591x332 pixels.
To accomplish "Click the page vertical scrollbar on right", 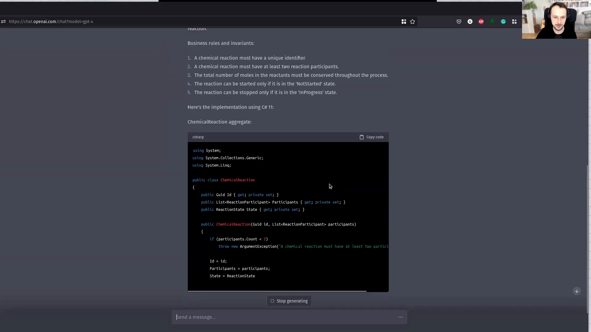I will tap(587, 240).
